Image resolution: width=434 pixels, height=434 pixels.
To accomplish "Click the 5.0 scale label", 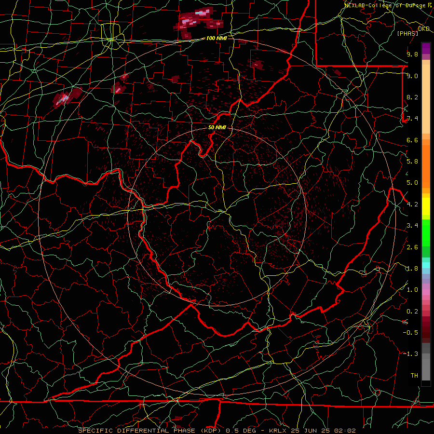I will click(x=412, y=183).
